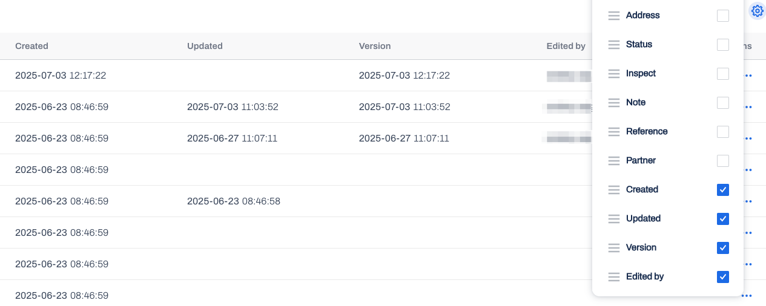
Task: Click the Updated column header
Action: [205, 46]
